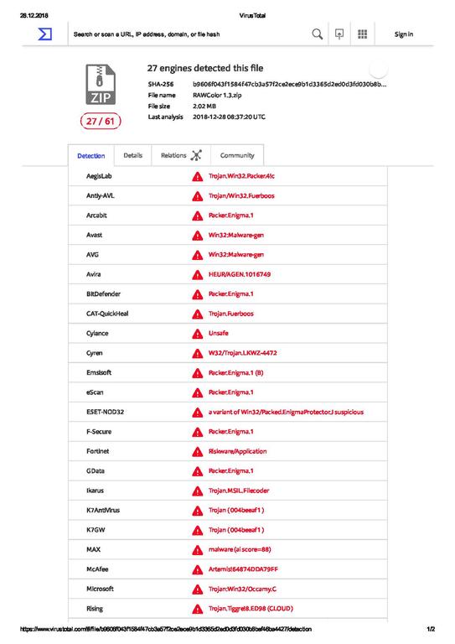Click the Relations graph icon

tap(197, 155)
